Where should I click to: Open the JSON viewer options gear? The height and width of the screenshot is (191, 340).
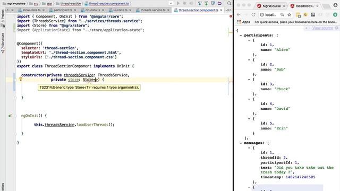click(337, 28)
